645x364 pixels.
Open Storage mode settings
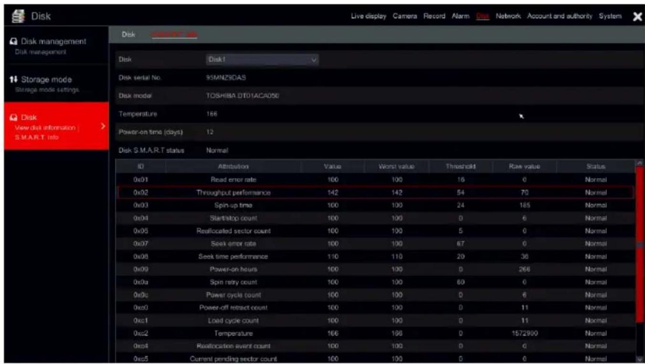(x=56, y=83)
